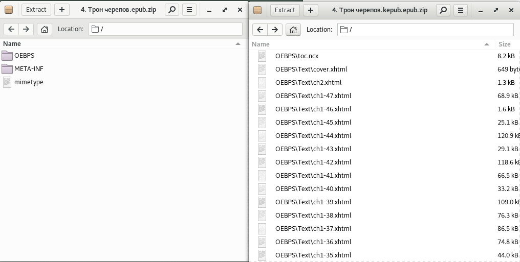Maximize the epub.zip window
The width and height of the screenshot is (520, 262).
225,10
